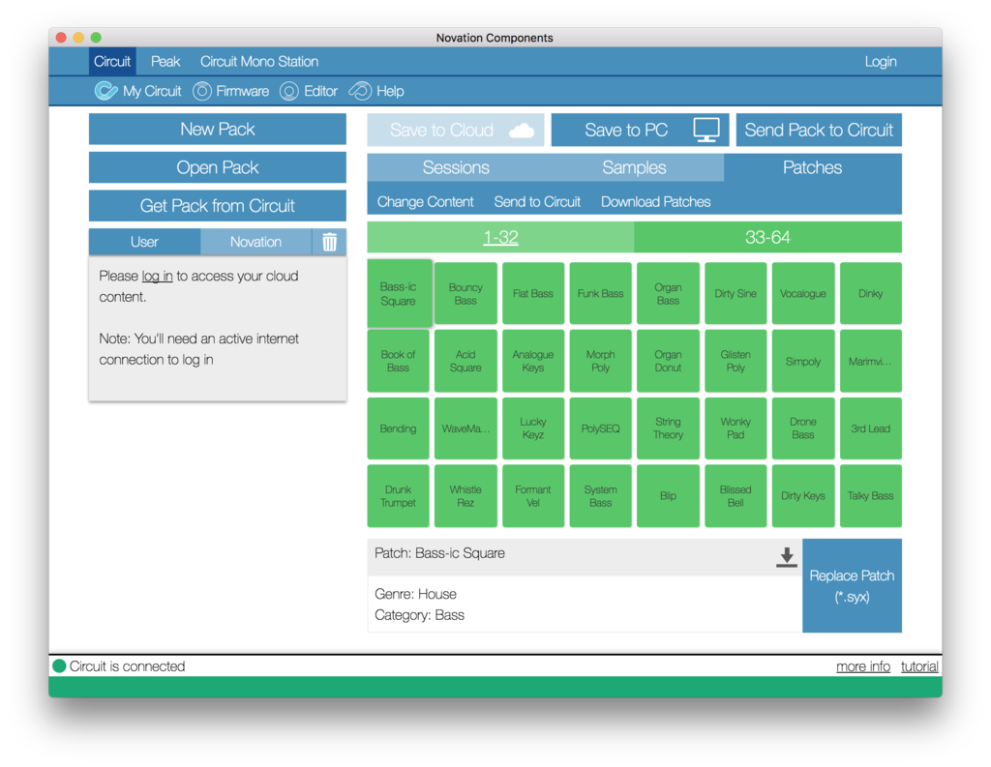
Task: Open the Sessions tab
Action: click(456, 167)
